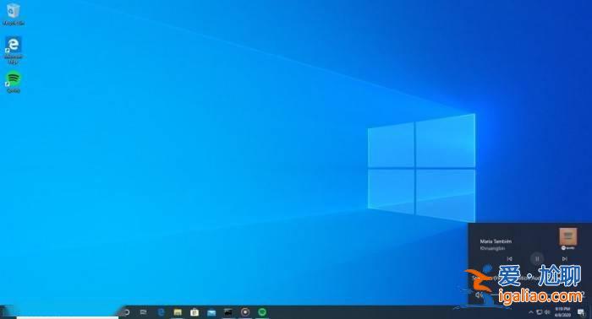Click the Cortana circle on the taskbar
This screenshot has width=592, height=319.
click(127, 312)
